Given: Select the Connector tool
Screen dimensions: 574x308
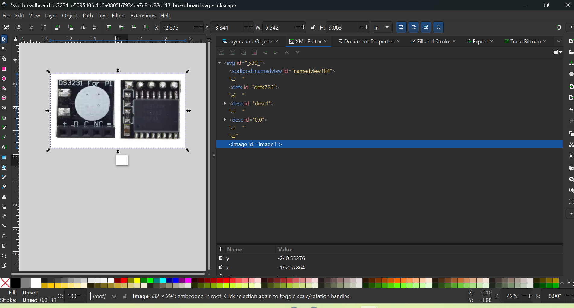Looking at the screenshot, I should pyautogui.click(x=4, y=226).
